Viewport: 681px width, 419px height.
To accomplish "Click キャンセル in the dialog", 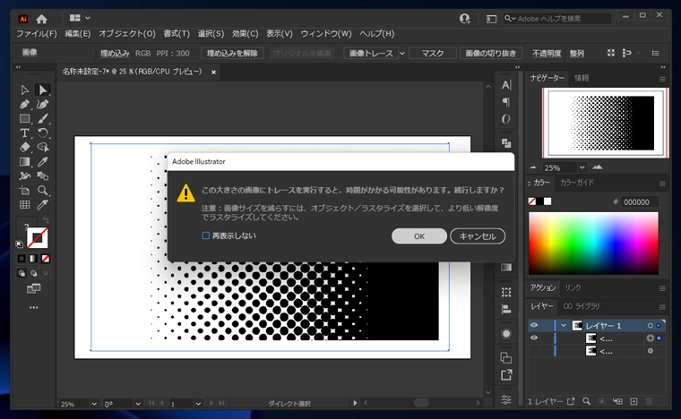I will tap(478, 236).
